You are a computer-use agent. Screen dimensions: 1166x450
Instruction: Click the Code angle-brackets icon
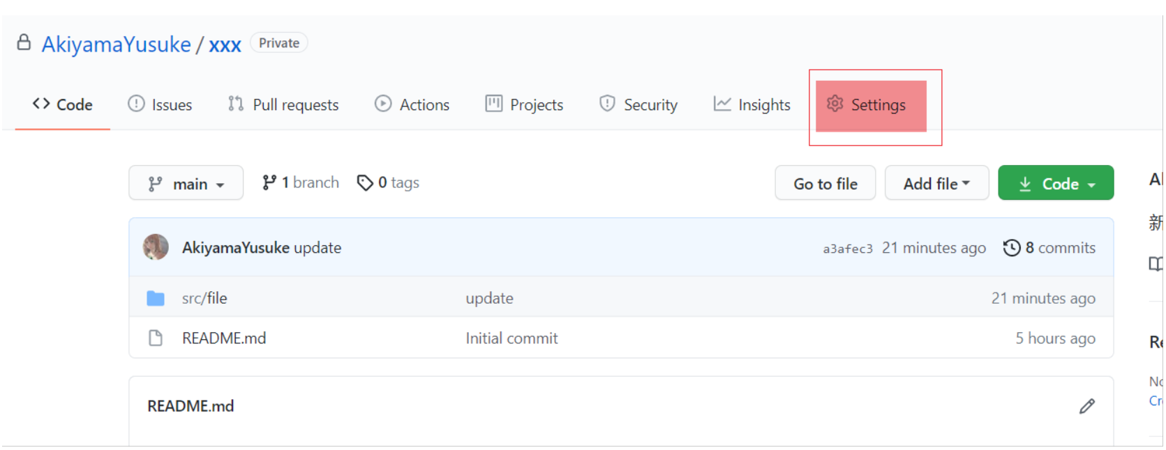pyautogui.click(x=41, y=104)
